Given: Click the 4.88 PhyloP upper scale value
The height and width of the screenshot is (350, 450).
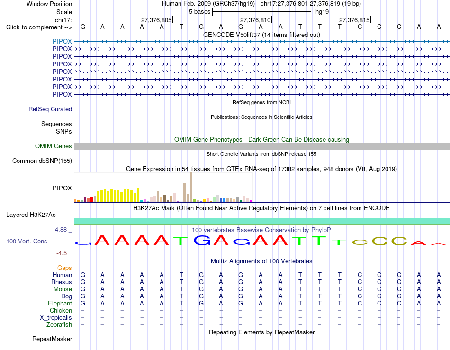Looking at the screenshot, I should pyautogui.click(x=61, y=230).
